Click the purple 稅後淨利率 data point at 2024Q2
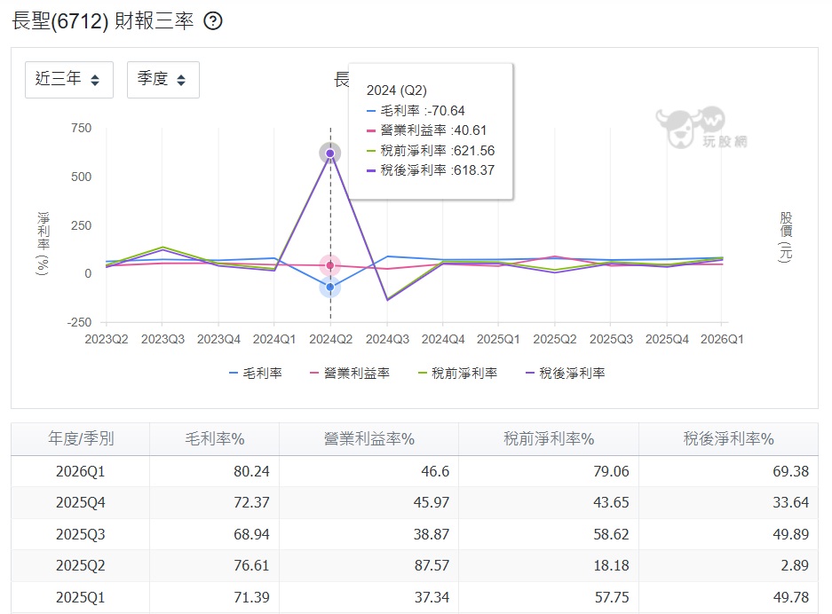832x614 pixels. (x=330, y=153)
